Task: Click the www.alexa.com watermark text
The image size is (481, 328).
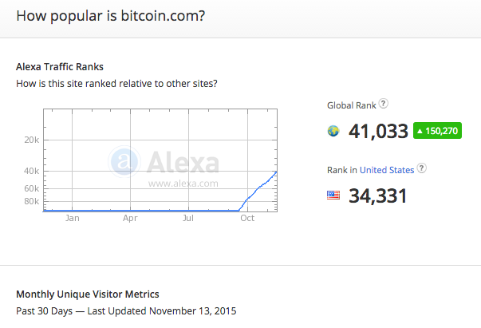Action: click(x=183, y=184)
